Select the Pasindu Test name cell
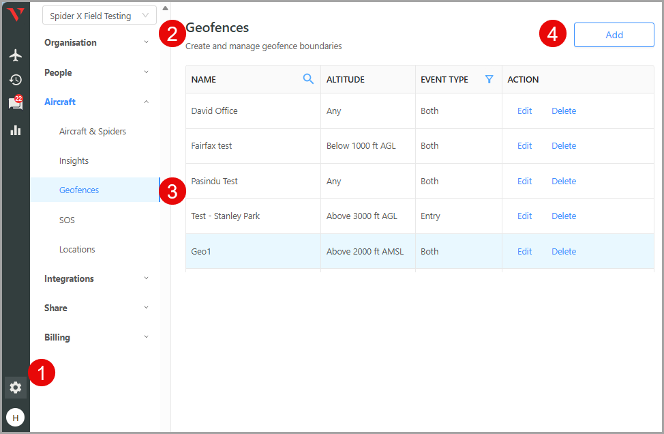Viewport: 664px width, 434px height. point(253,181)
